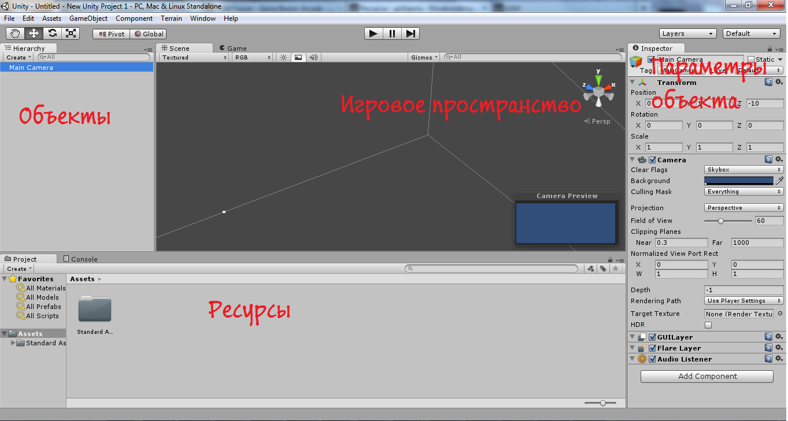Open the Layers dropdown
788x421 pixels.
pyautogui.click(x=688, y=33)
